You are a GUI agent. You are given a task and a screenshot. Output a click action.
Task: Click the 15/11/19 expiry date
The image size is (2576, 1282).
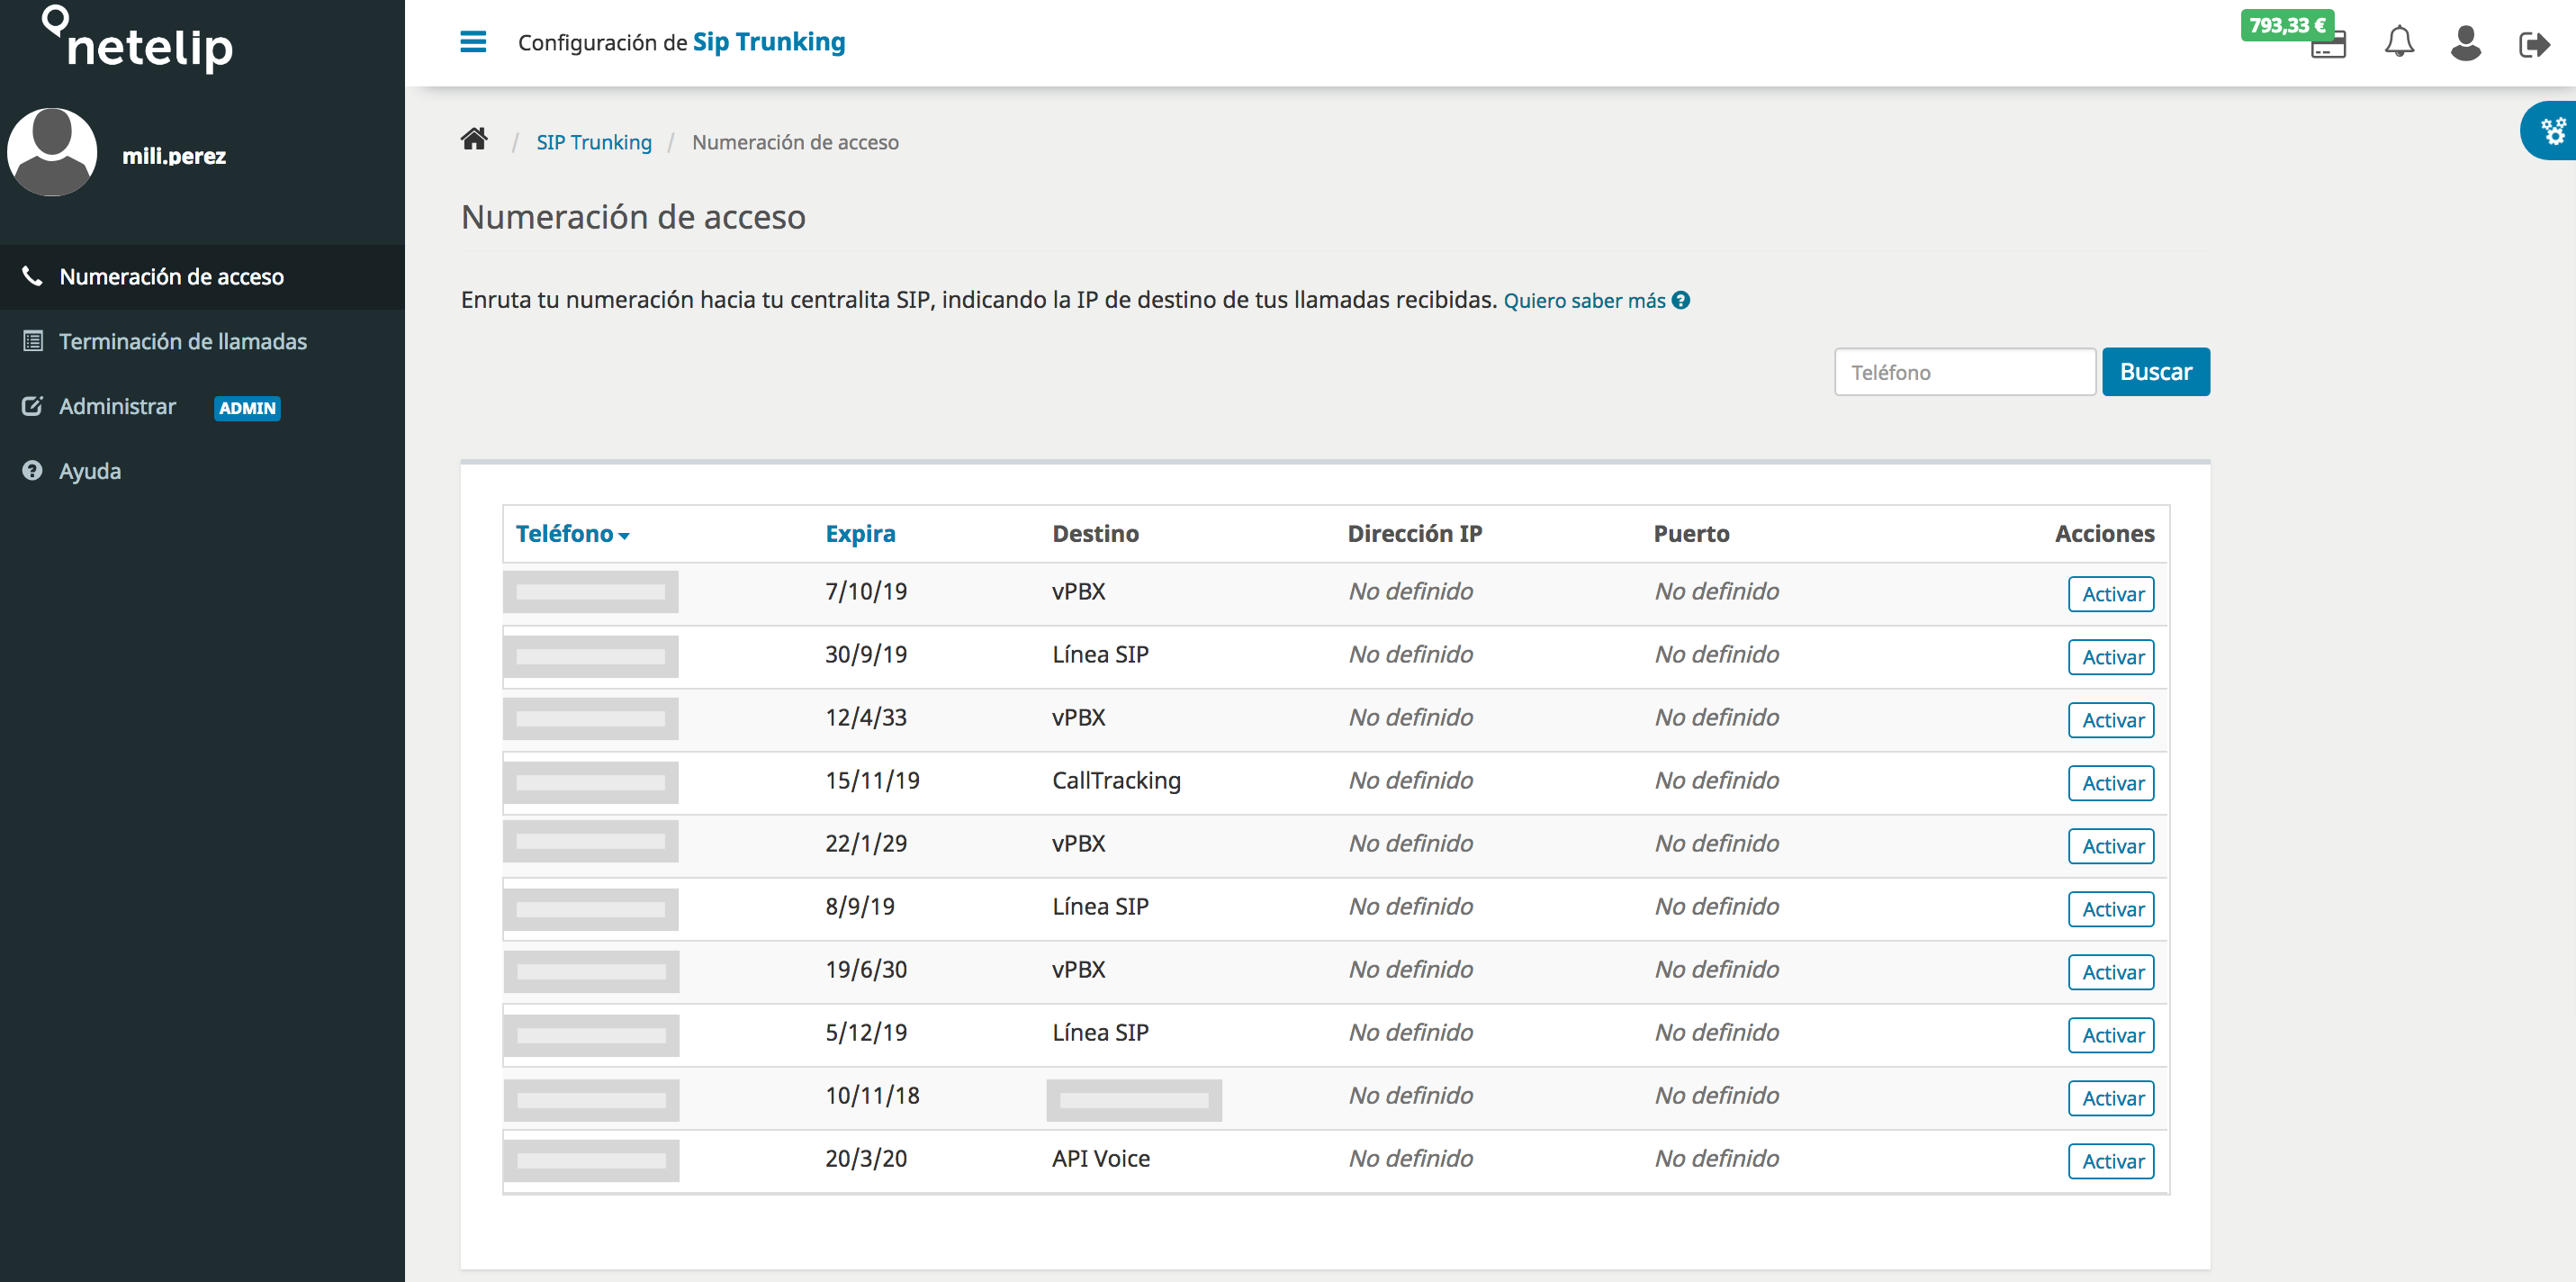click(872, 781)
